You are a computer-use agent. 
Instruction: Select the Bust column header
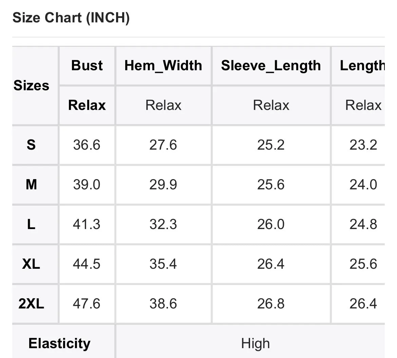[87, 65]
